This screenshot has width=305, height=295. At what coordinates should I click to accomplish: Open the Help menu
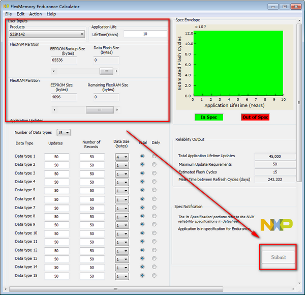coord(51,14)
